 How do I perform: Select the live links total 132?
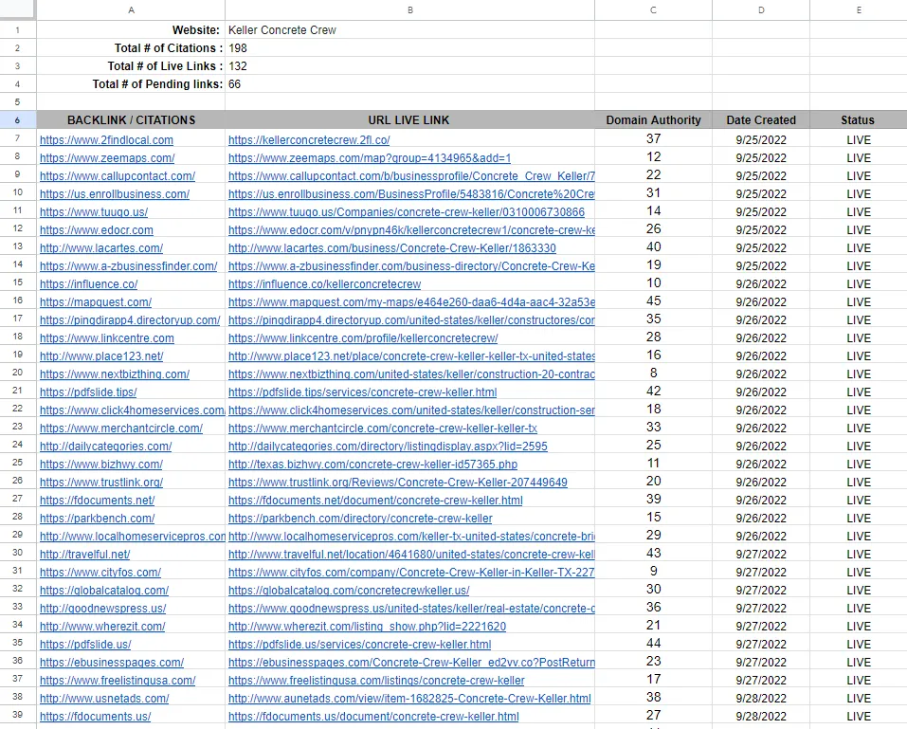(410, 66)
